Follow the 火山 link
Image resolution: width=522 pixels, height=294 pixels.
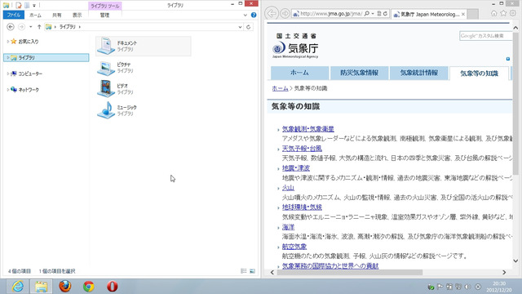288,188
